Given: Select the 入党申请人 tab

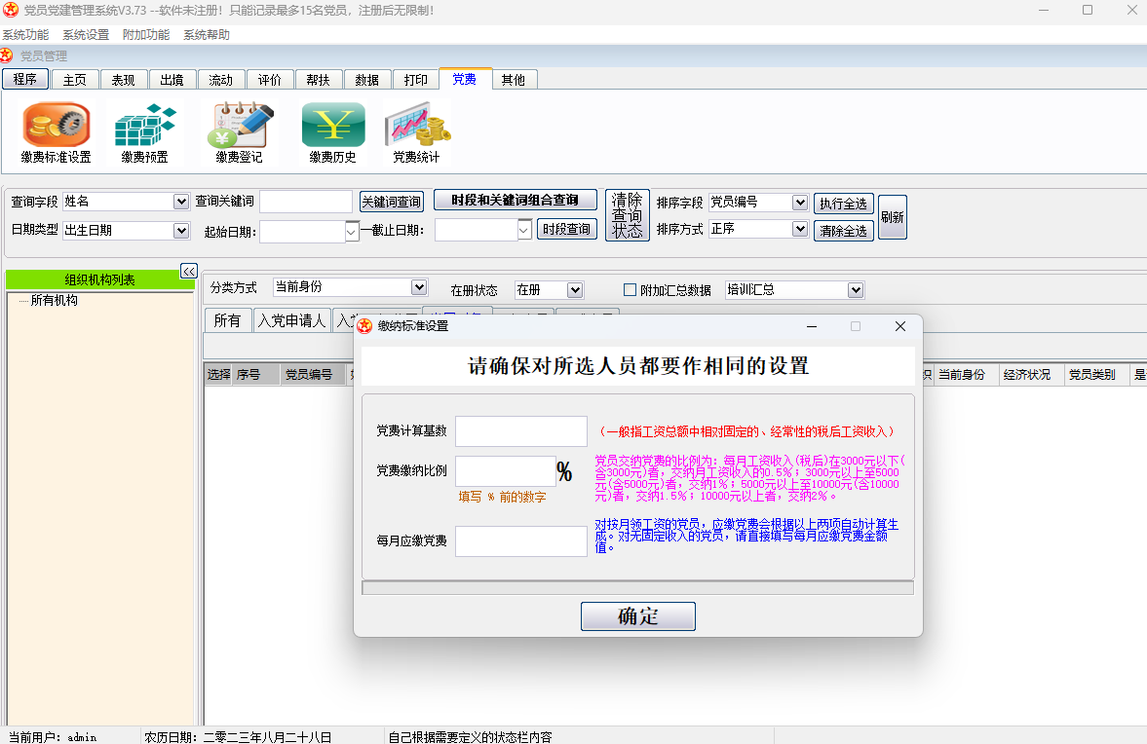Looking at the screenshot, I should 291,320.
